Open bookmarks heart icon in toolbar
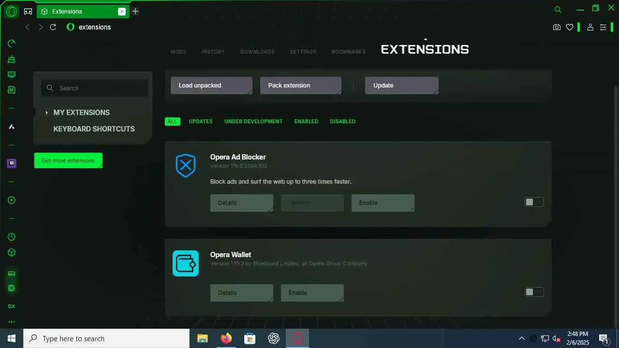 tap(570, 27)
